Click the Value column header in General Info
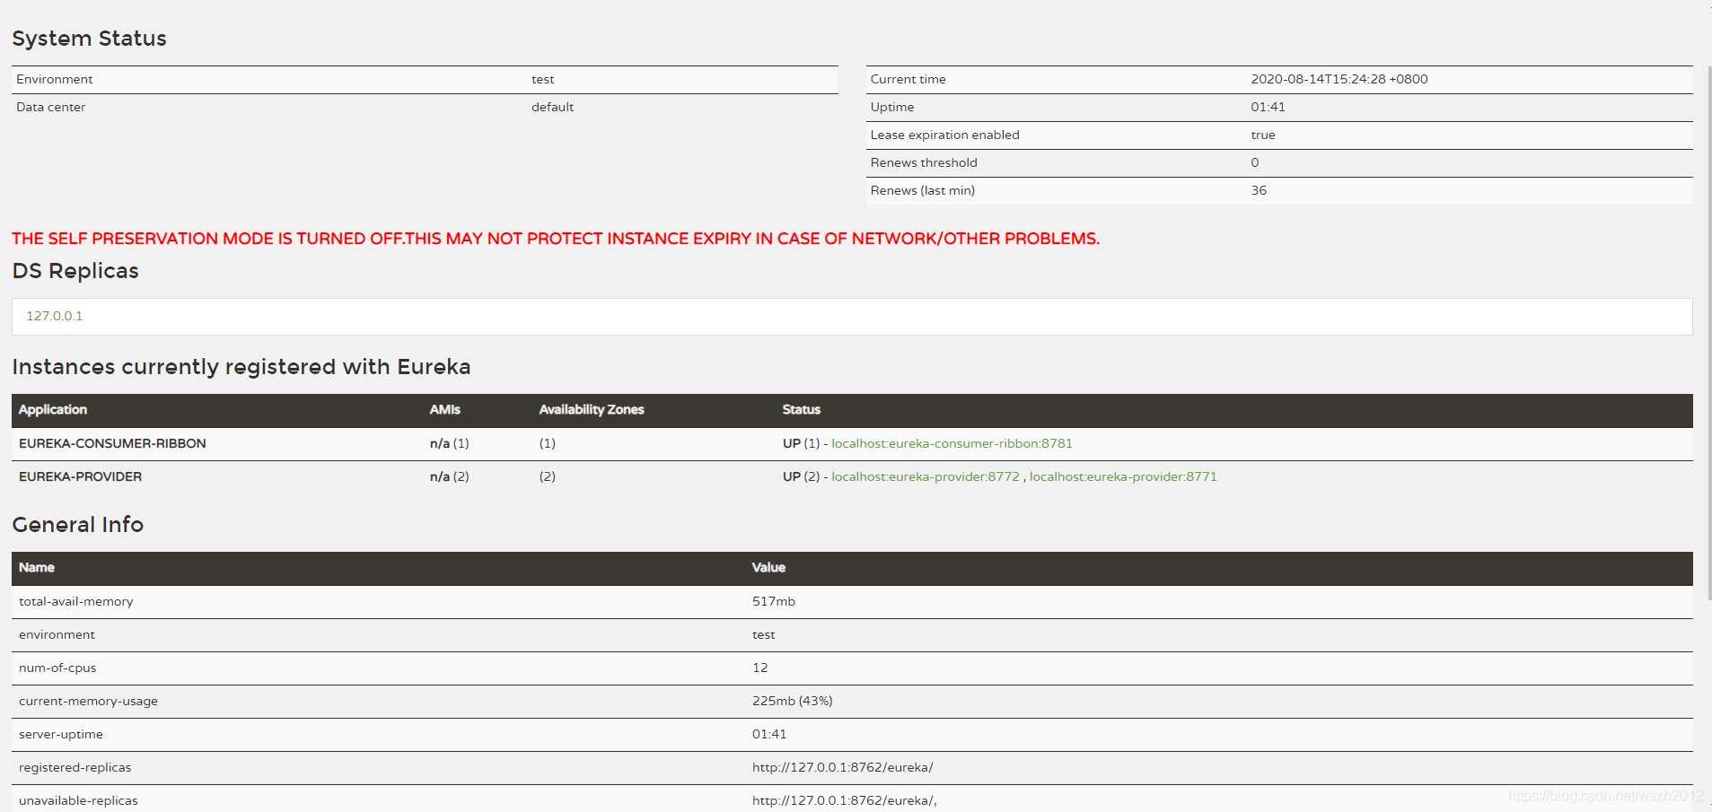The height and width of the screenshot is (812, 1712). pos(768,567)
